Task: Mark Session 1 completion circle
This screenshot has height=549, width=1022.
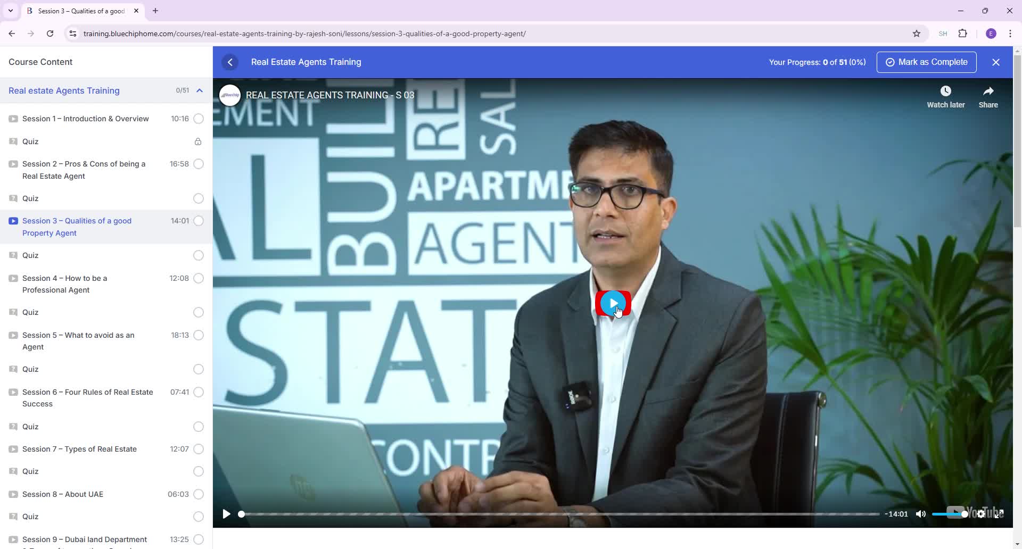Action: [x=198, y=119]
